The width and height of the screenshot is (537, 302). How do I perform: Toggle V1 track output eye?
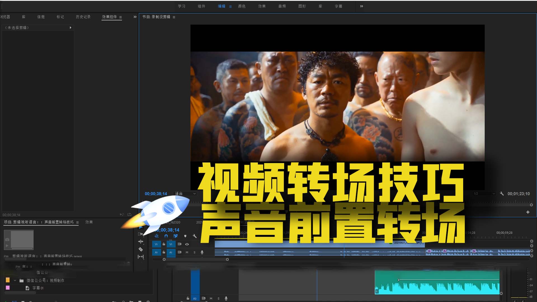point(187,244)
